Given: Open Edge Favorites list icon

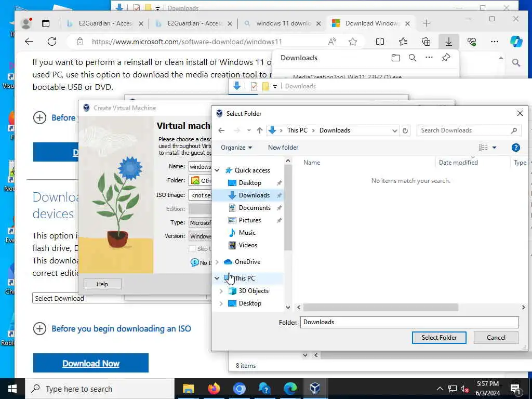Looking at the screenshot, I should 403,42.
